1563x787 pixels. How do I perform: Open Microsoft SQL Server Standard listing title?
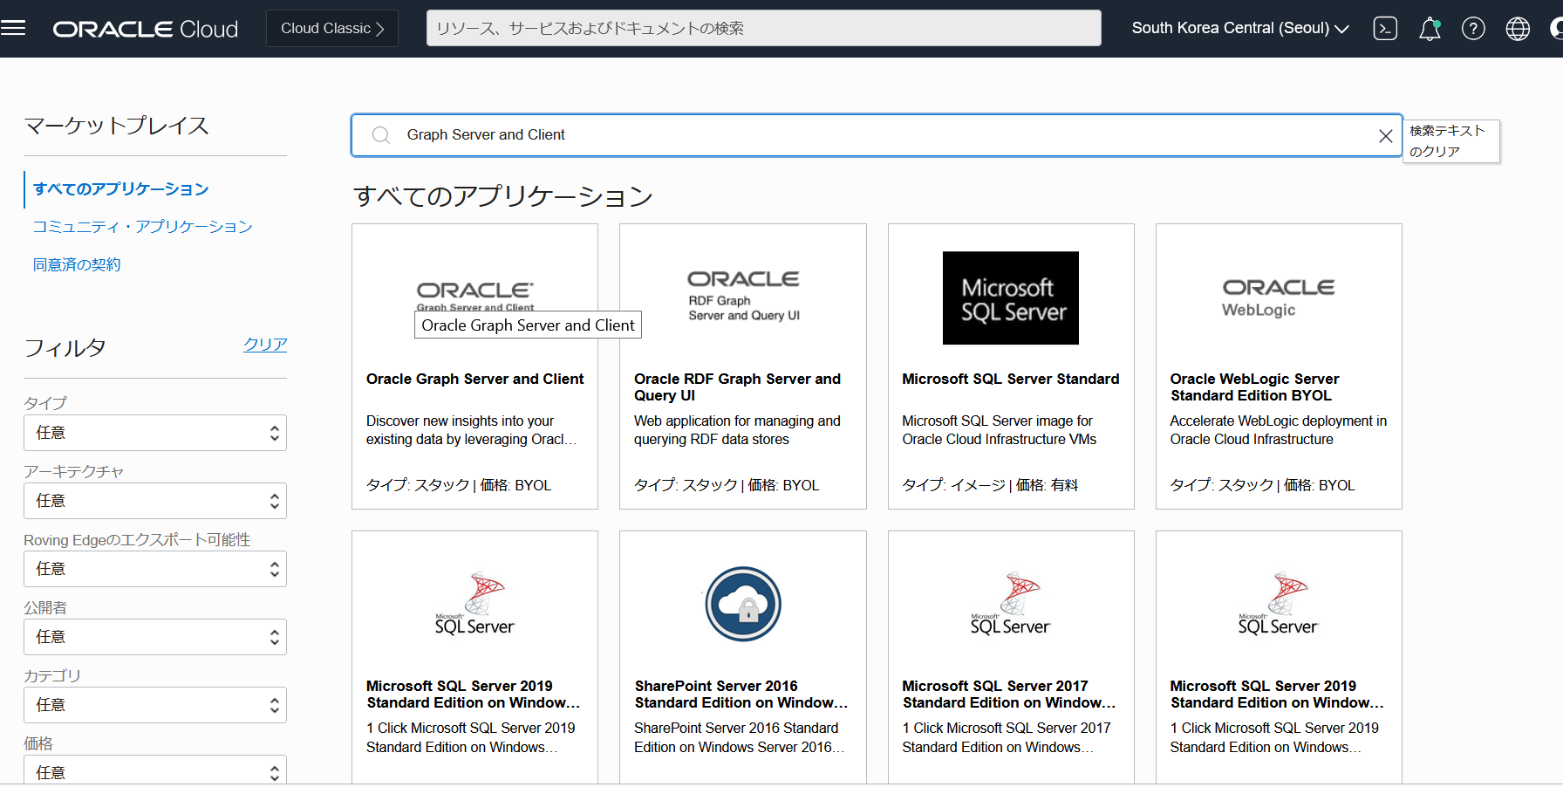[x=1011, y=379]
